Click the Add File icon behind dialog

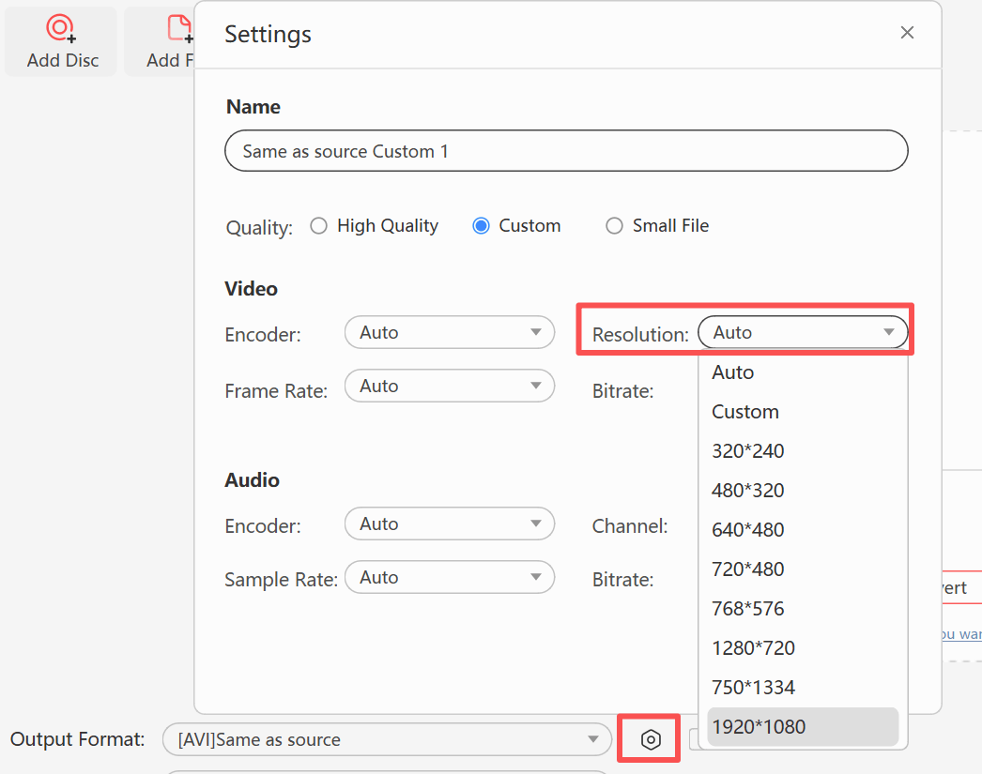(179, 29)
